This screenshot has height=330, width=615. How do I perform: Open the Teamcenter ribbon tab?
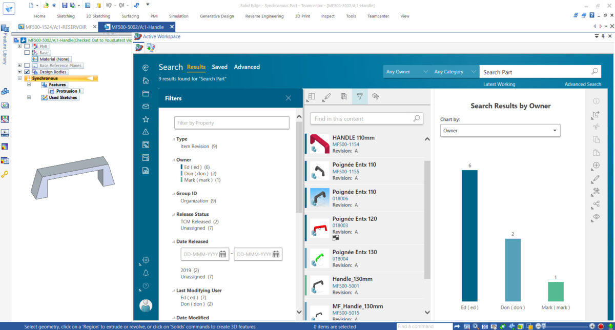click(378, 16)
